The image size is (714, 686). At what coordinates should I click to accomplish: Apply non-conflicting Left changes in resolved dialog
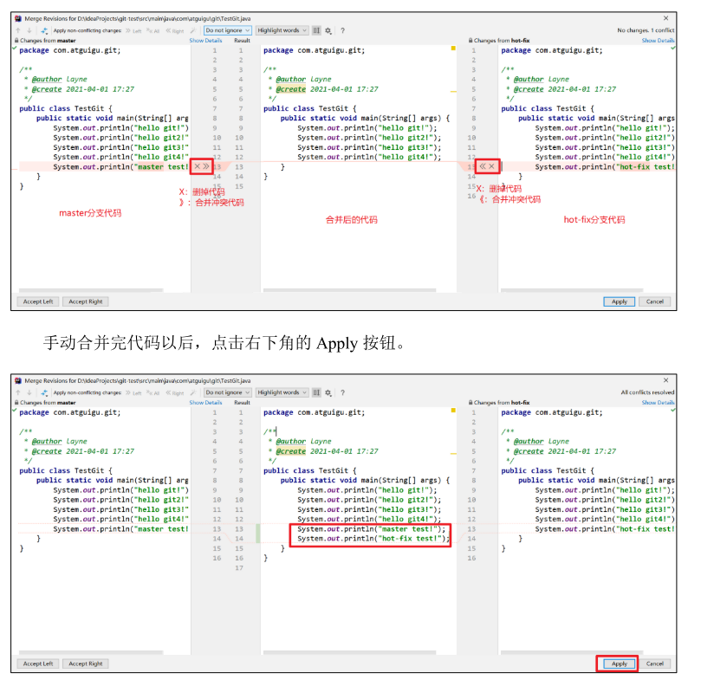point(133,393)
